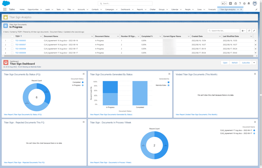The width and height of the screenshot is (262, 168).
Task: Open the App Launcher grid icon
Action: pos(5,9)
